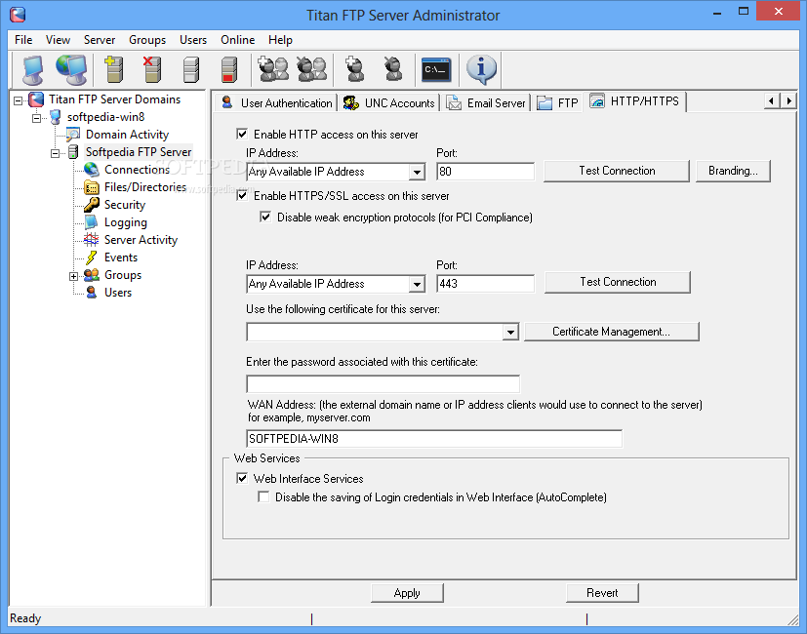Click the HTTP Port field showing 80

485,172
